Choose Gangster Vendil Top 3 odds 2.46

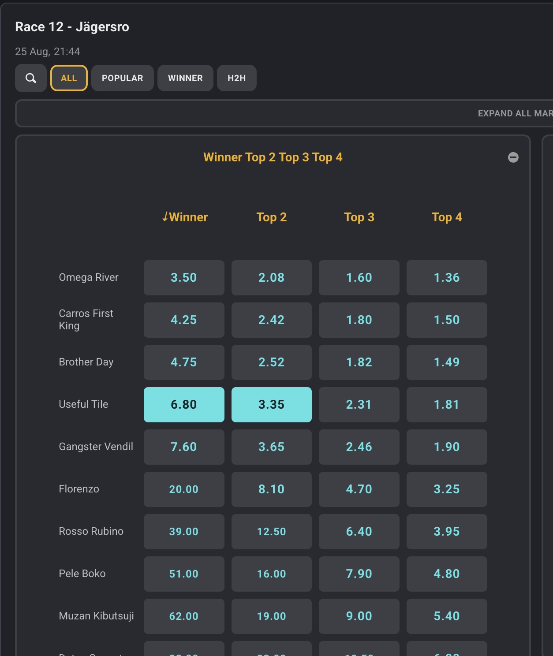[x=359, y=447]
